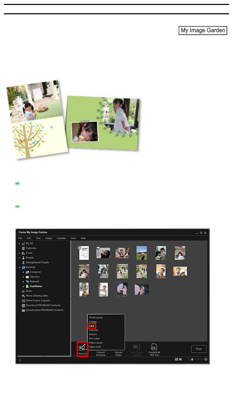Open the File menu
The image size is (233, 408).
pyautogui.click(x=20, y=238)
